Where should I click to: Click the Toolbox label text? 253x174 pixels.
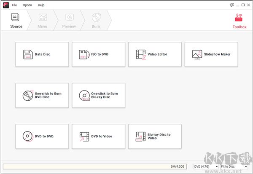tap(240, 27)
